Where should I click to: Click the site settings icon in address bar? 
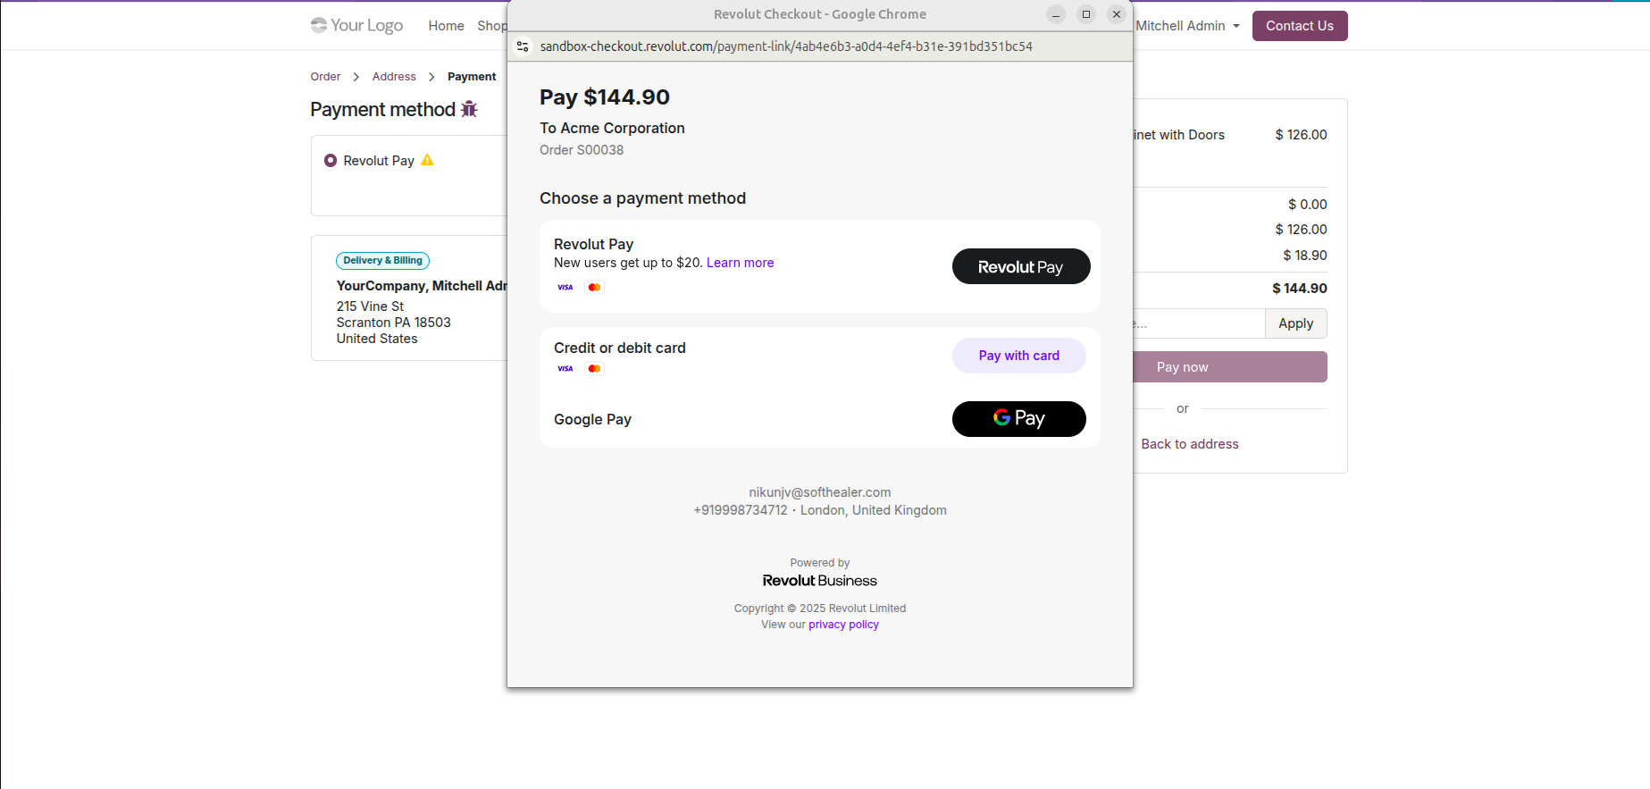(x=523, y=46)
